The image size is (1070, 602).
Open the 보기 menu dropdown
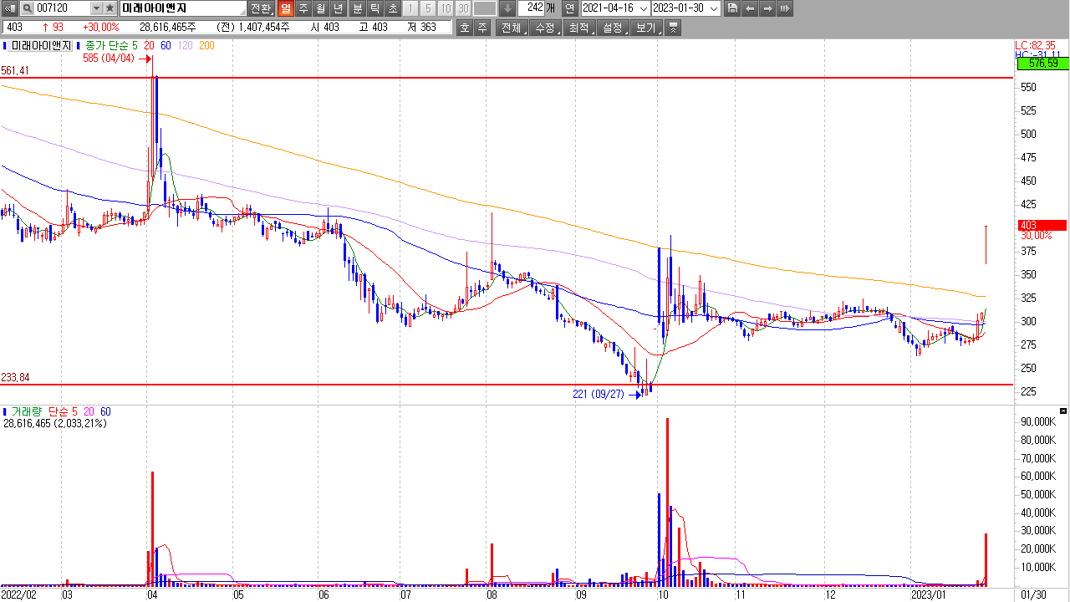(645, 28)
